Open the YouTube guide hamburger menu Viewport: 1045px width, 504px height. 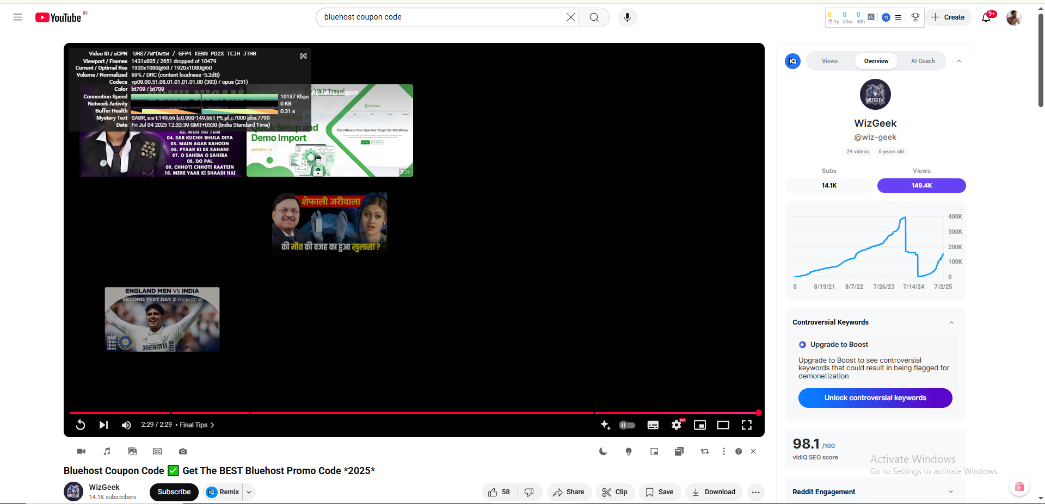(x=18, y=17)
